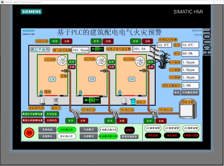The image size is (224, 166).
Task: Click the 红外触发按钮 button
Action: pyautogui.click(x=190, y=93)
